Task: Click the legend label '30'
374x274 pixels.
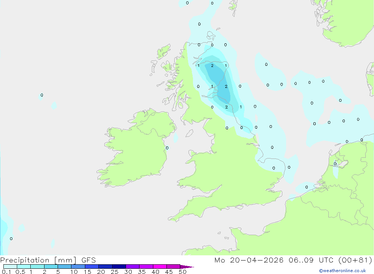Action: click(128, 272)
